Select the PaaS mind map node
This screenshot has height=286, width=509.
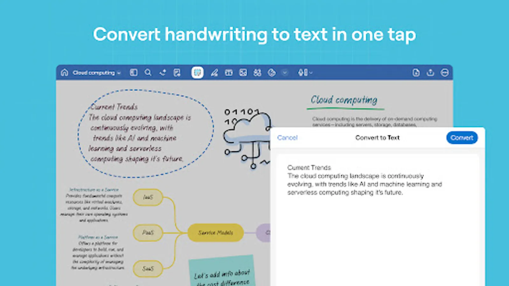[148, 233]
